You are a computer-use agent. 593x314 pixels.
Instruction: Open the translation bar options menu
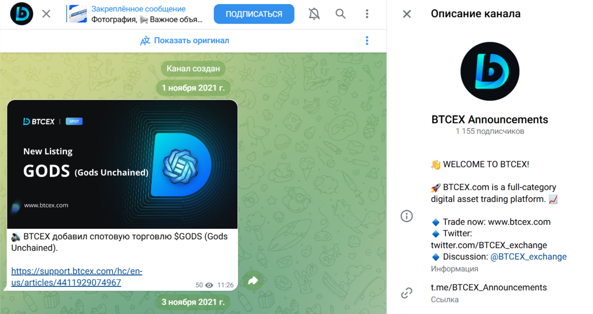tap(367, 41)
